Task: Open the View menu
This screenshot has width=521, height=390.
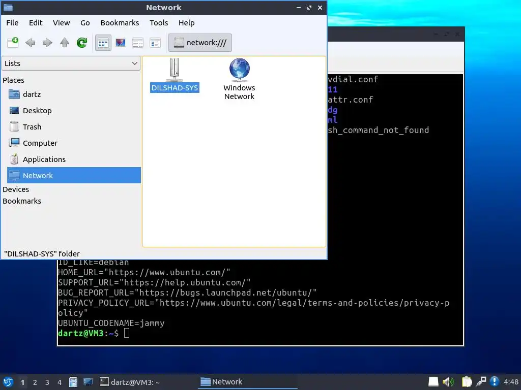Action: click(62, 23)
